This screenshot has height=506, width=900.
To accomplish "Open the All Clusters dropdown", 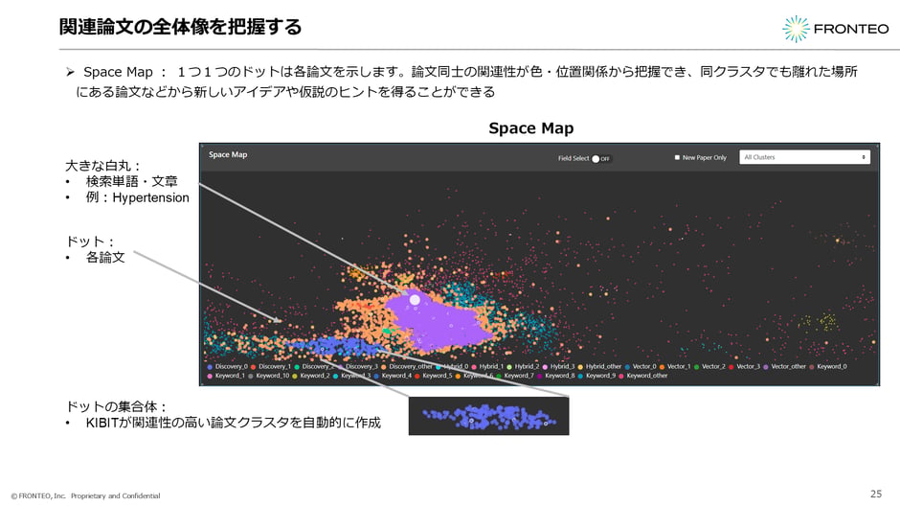I will pyautogui.click(x=804, y=157).
